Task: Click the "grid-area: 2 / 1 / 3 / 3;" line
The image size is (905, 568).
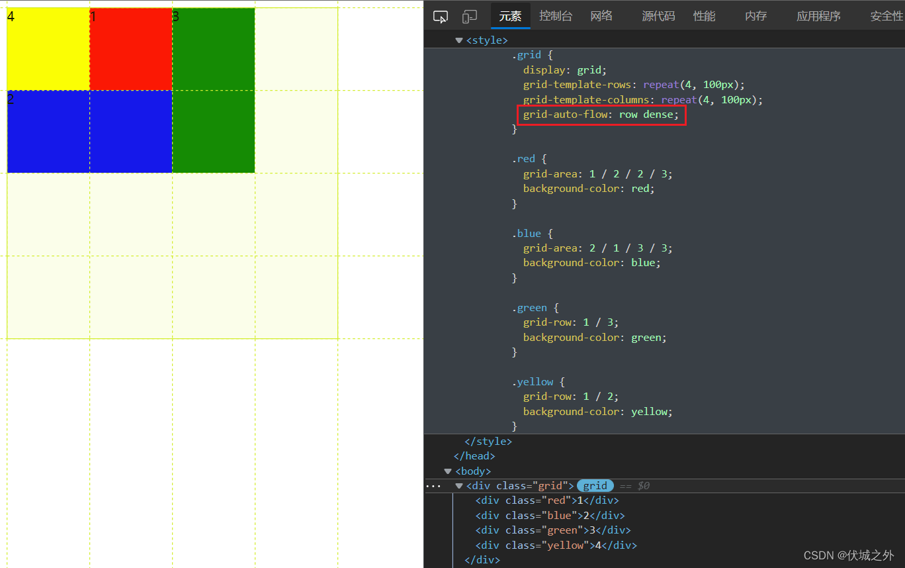Action: coord(597,248)
